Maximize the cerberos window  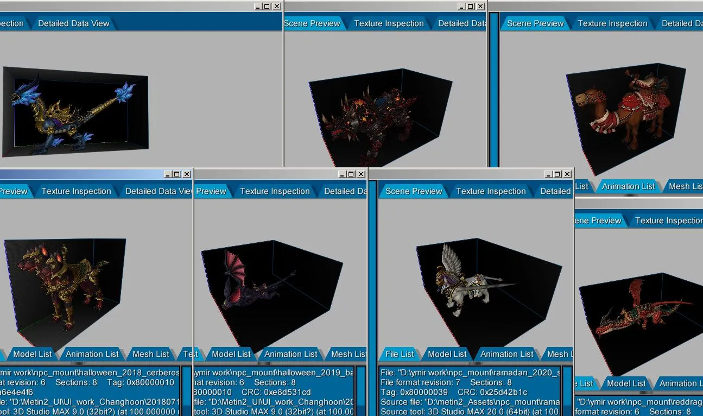177,174
